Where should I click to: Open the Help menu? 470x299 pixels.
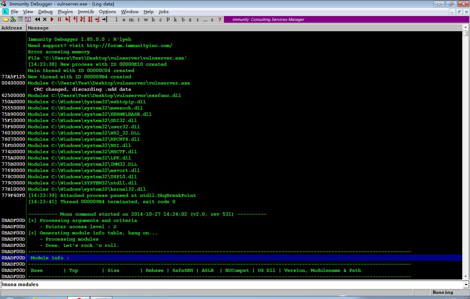[x=148, y=12]
